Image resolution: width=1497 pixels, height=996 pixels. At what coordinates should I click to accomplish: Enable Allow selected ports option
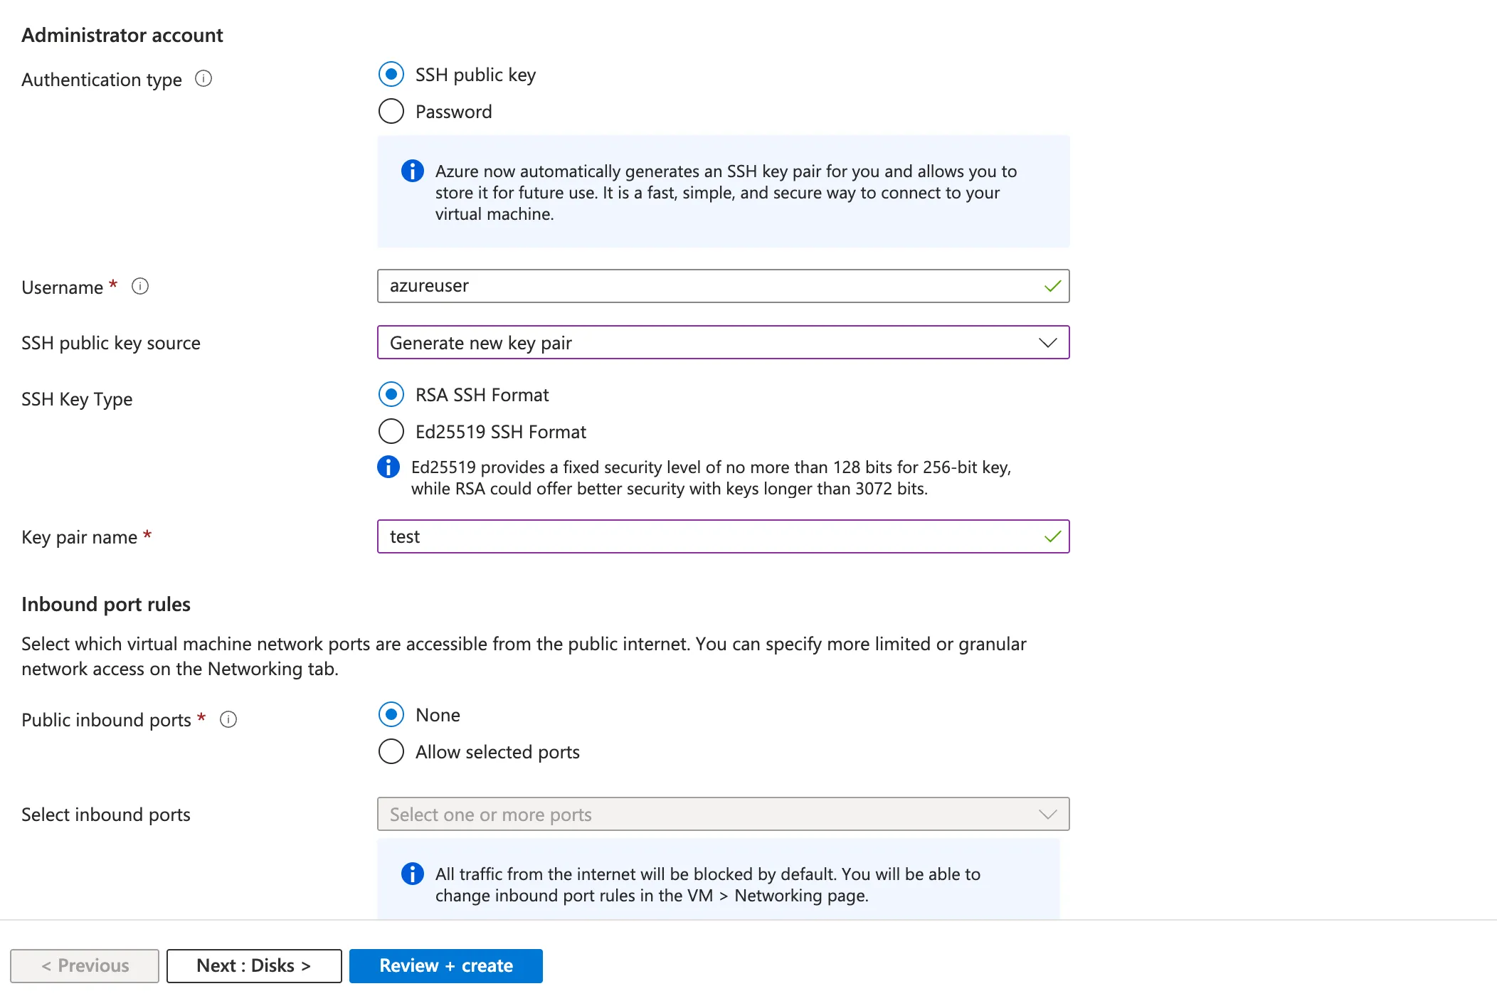pos(391,751)
